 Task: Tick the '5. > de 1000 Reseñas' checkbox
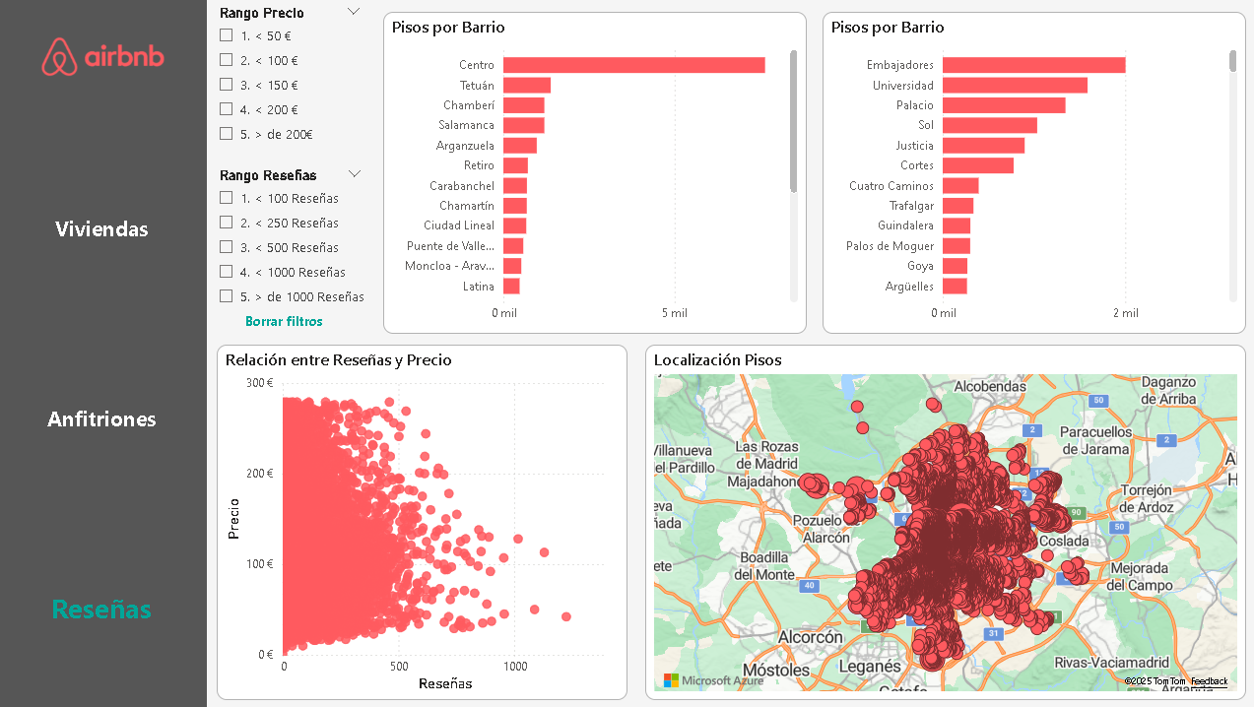pos(227,296)
